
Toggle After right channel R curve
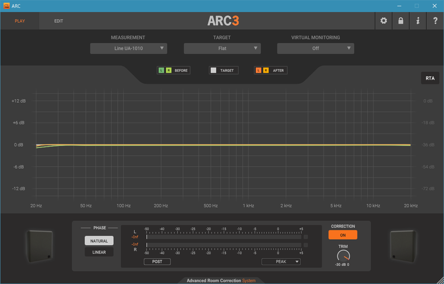266,70
